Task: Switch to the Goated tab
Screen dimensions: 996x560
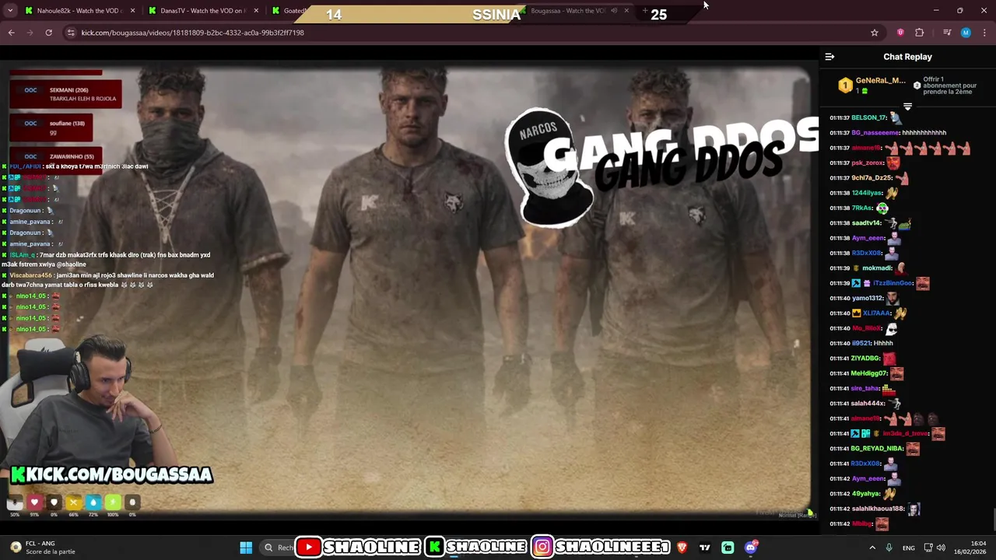Action: (288, 11)
